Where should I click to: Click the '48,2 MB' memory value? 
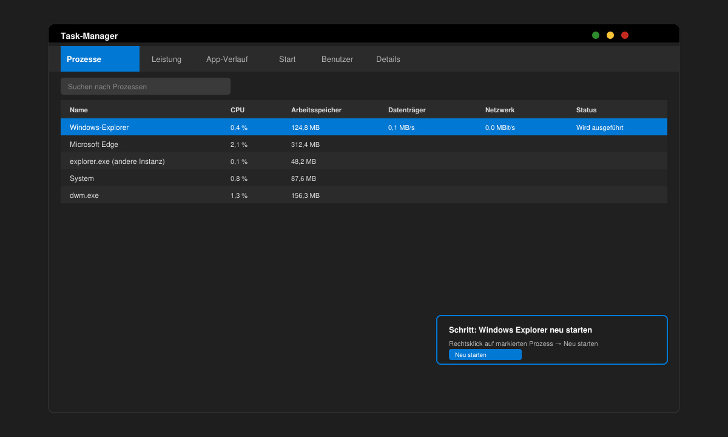tap(303, 161)
